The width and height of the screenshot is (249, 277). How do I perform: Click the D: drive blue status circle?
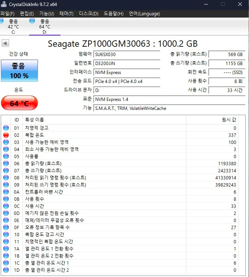pyautogui.click(x=32, y=21)
